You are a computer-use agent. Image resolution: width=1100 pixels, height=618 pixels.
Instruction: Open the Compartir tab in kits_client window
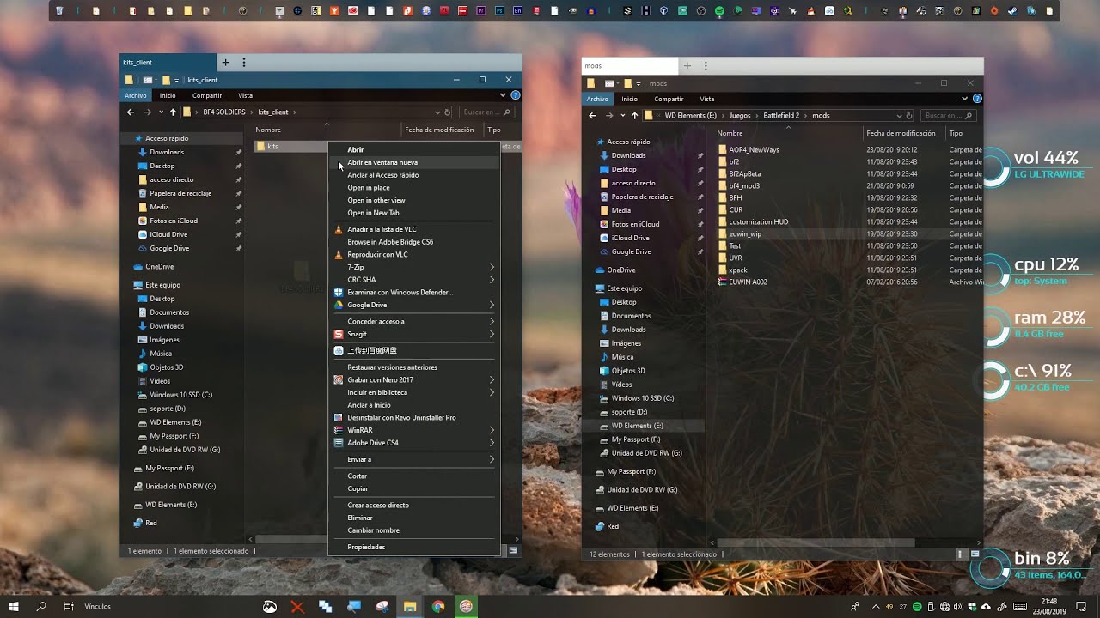click(x=207, y=95)
